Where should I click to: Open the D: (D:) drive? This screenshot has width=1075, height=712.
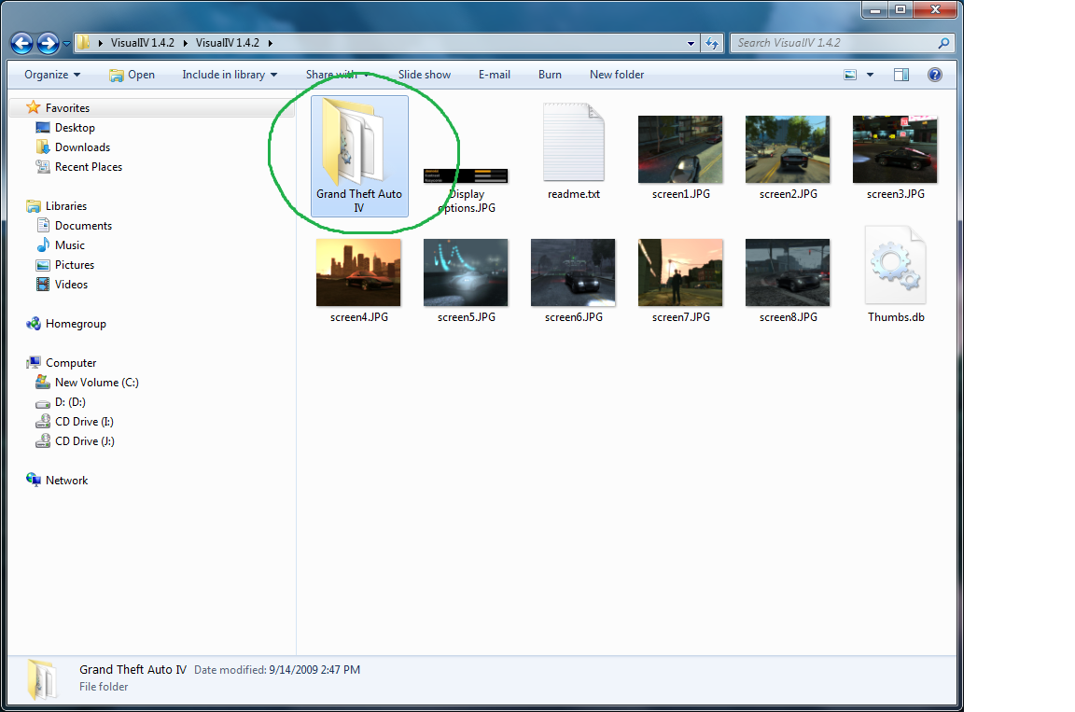[70, 402]
